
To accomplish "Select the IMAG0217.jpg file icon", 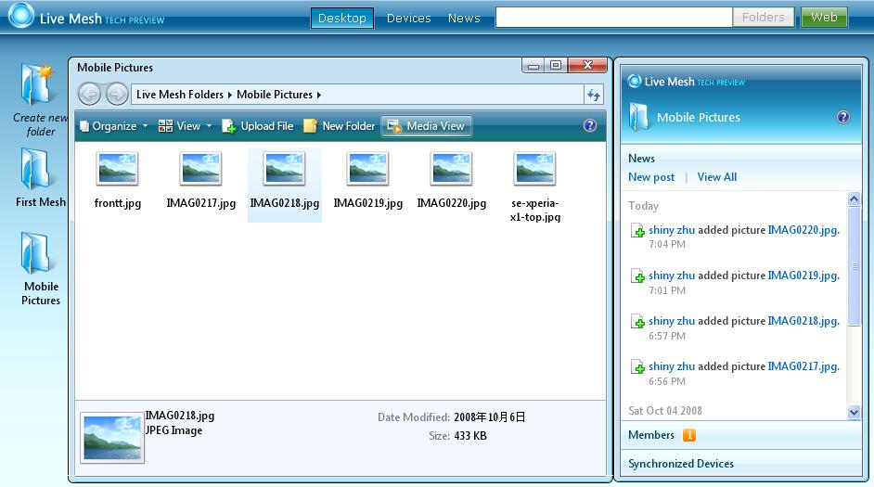I will [x=201, y=168].
